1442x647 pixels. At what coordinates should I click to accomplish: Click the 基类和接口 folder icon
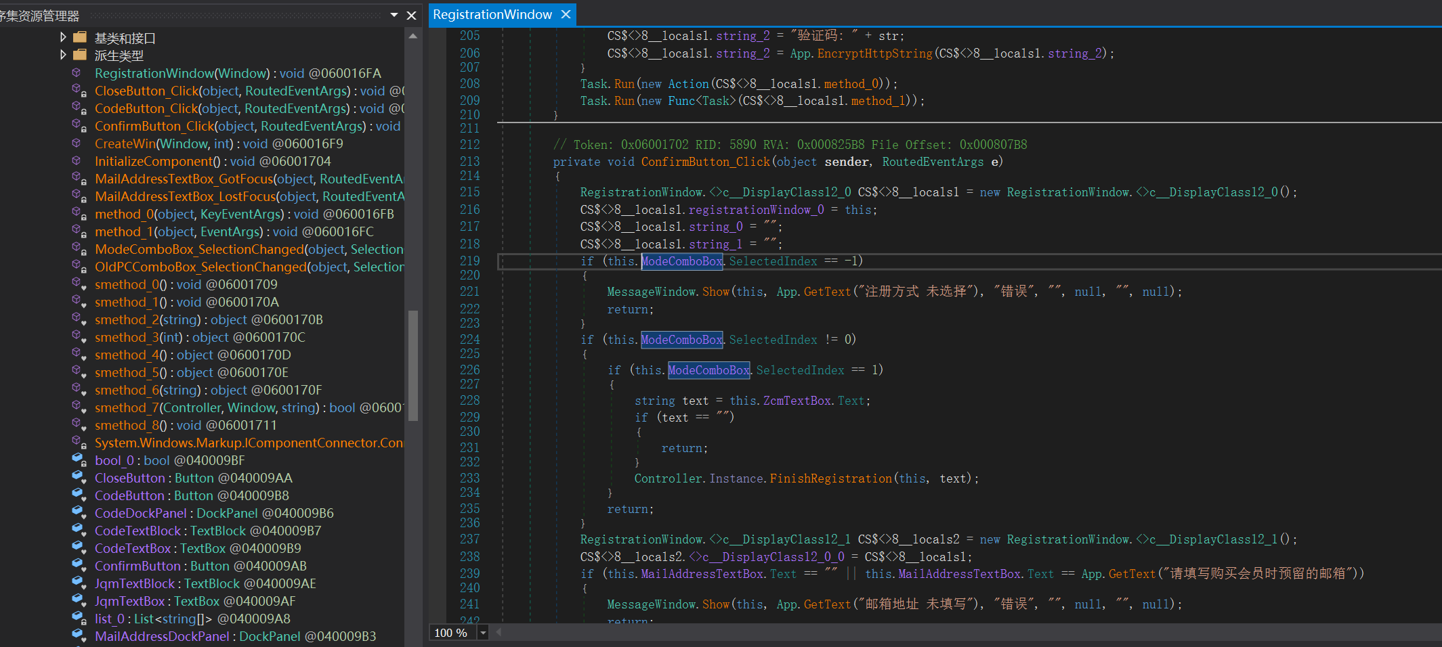pyautogui.click(x=80, y=37)
